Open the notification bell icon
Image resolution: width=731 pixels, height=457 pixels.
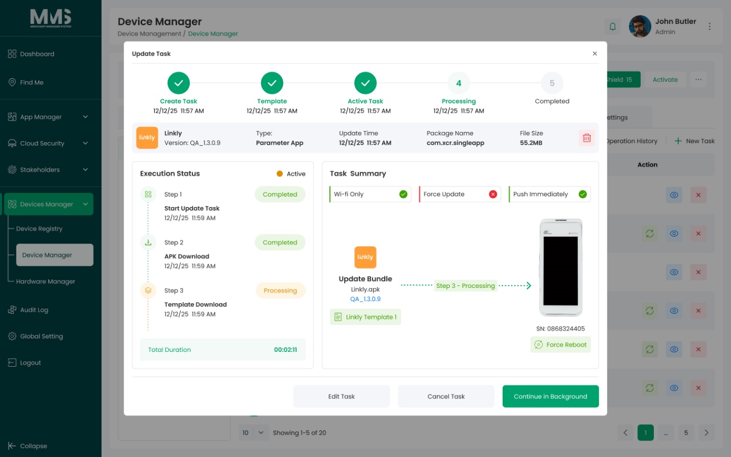[x=613, y=26]
